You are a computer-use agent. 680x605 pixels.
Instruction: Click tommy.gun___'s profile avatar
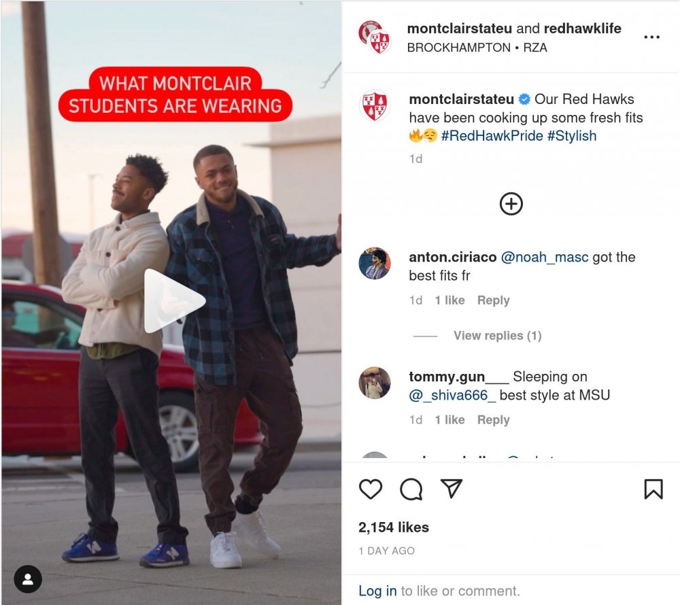tap(375, 383)
